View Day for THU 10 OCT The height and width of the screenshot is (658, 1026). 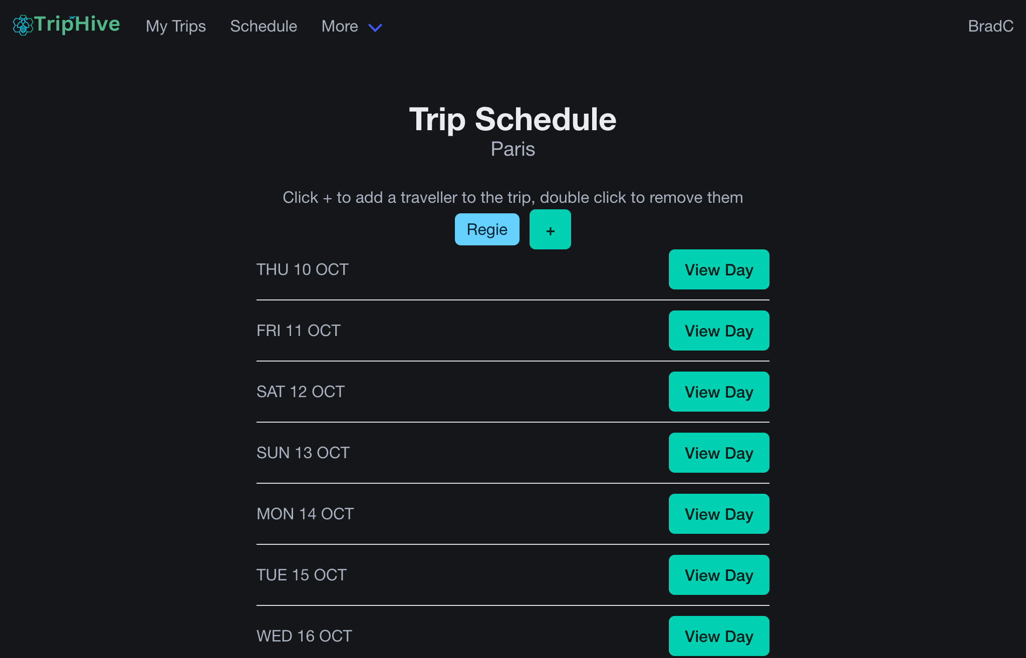pos(718,269)
